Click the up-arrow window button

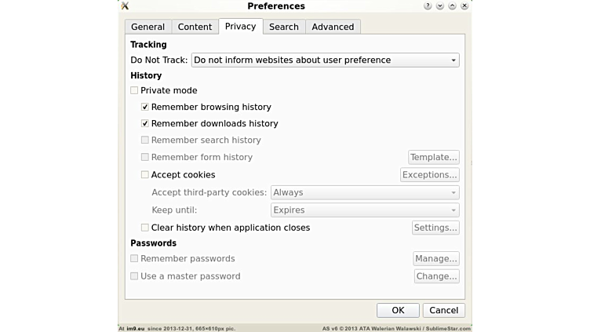point(452,6)
